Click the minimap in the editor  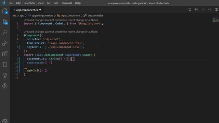click(216, 20)
